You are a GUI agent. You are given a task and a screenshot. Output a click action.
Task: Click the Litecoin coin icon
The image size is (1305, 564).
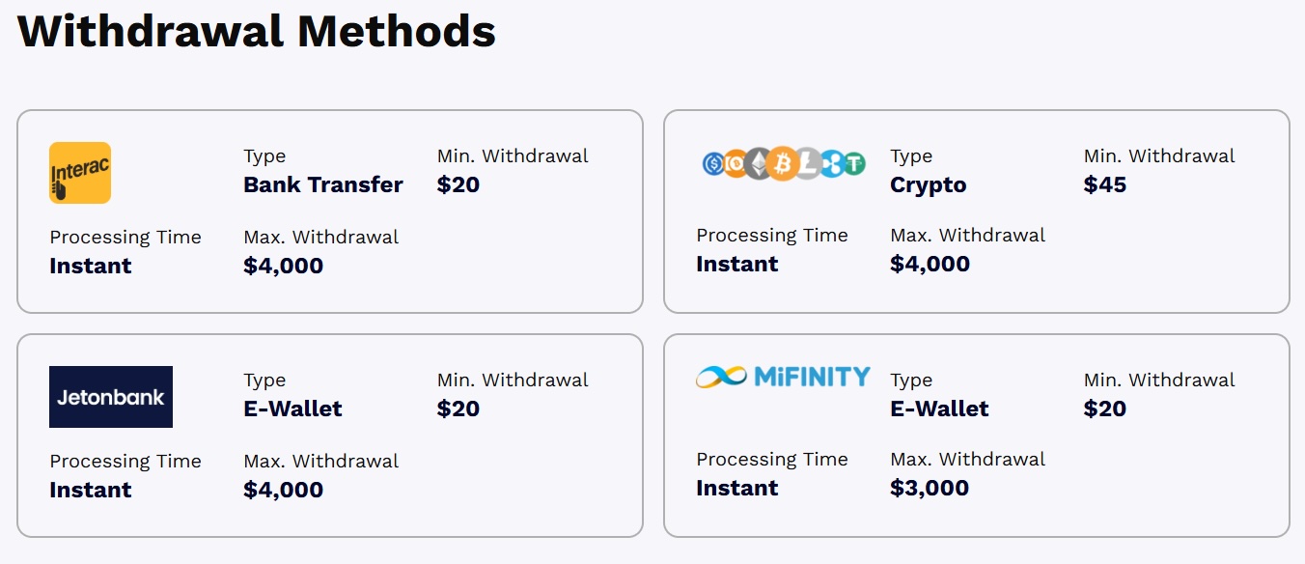(810, 163)
